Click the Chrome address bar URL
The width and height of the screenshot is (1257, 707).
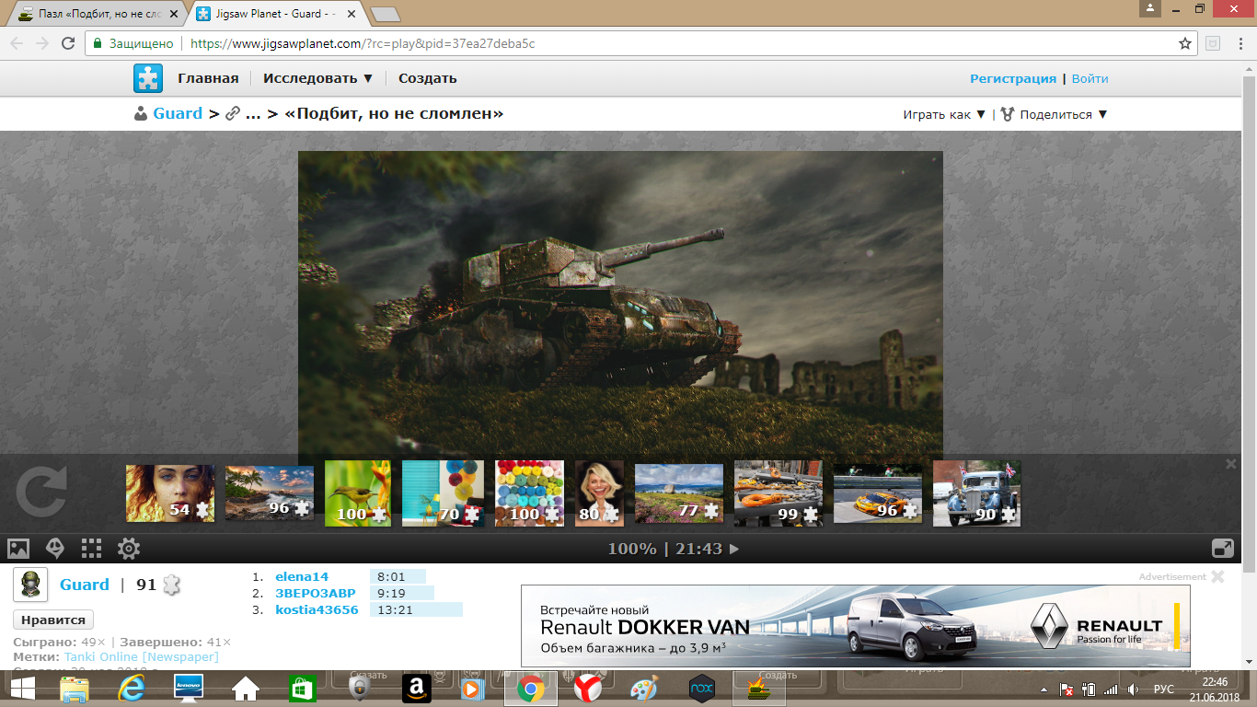point(363,43)
